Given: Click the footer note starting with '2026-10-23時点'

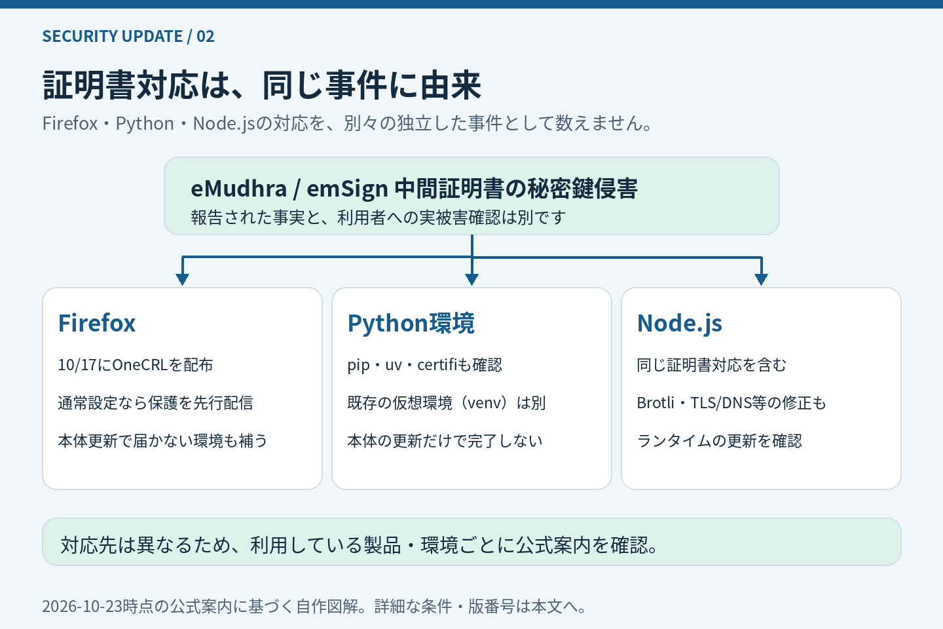Looking at the screenshot, I should [x=314, y=606].
